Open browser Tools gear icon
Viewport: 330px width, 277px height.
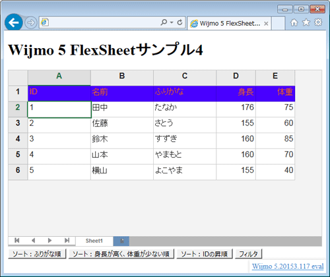click(318, 22)
